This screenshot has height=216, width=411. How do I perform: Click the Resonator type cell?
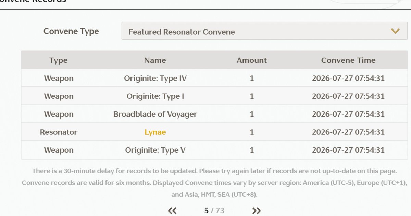click(x=59, y=132)
